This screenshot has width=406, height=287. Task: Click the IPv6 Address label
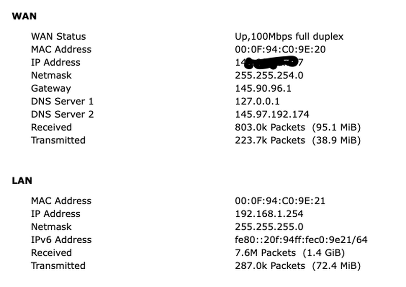(x=61, y=240)
